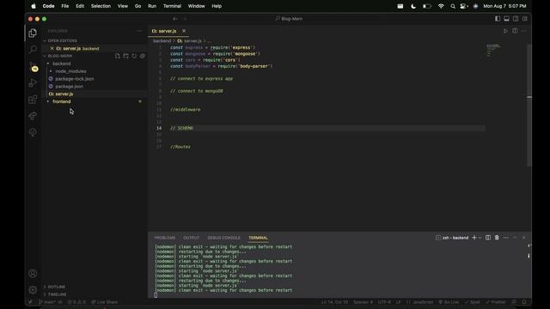Customize layout icon in title bar
The width and height of the screenshot is (550, 309).
point(525,19)
